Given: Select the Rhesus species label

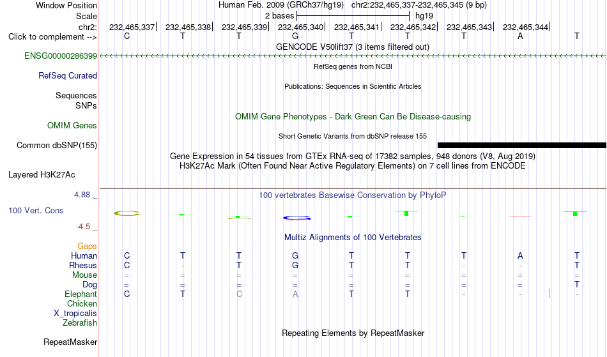Looking at the screenshot, I should coord(83,265).
